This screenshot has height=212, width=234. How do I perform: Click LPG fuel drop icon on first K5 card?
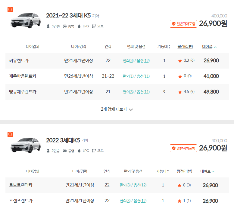click(x=79, y=26)
